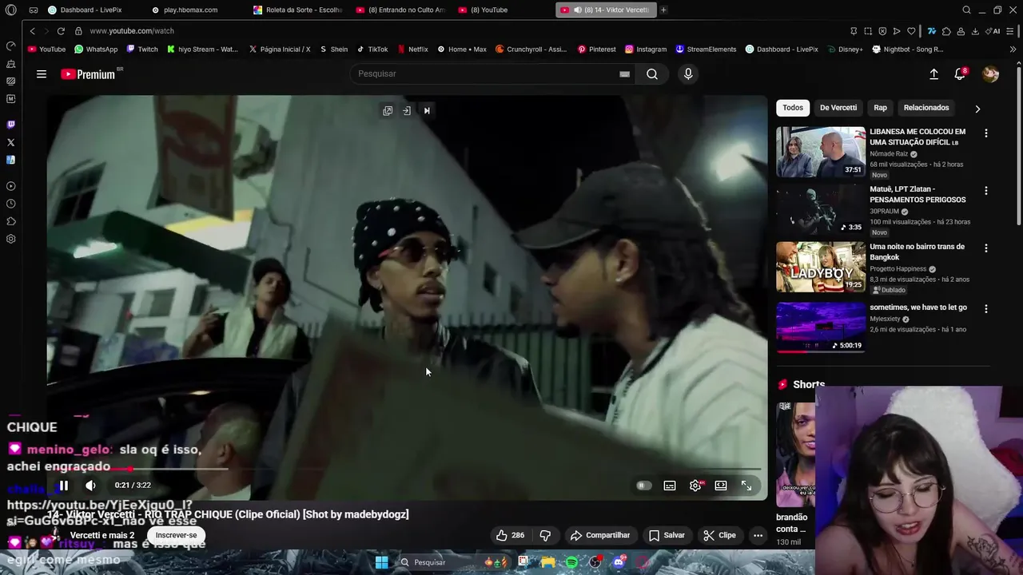Open options for Uma noite no bairro video
Image resolution: width=1023 pixels, height=575 pixels.
(x=985, y=248)
